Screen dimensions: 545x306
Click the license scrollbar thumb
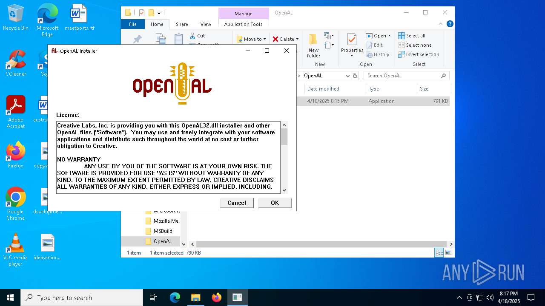pyautogui.click(x=284, y=136)
